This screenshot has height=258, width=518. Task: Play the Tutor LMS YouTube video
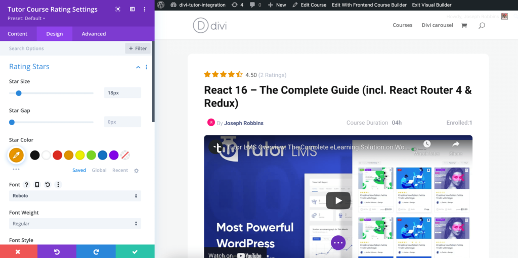pos(338,200)
